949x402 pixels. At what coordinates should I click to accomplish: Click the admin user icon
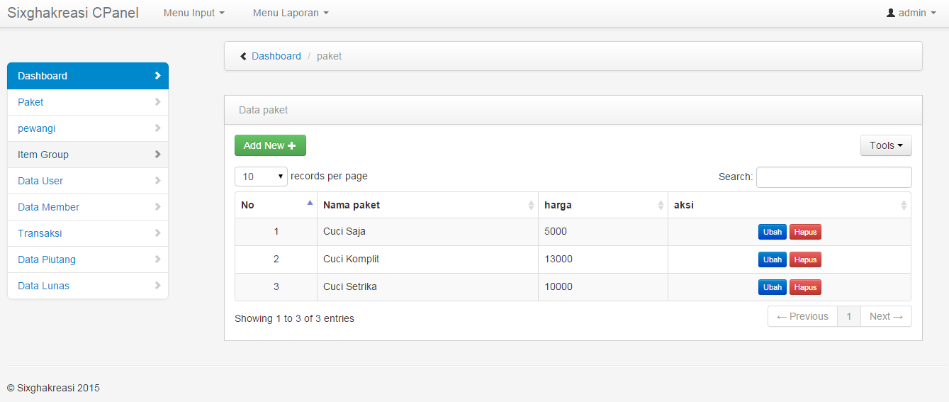click(x=891, y=13)
